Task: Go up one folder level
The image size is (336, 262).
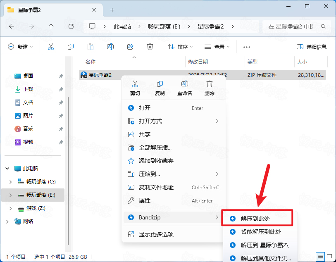Action: [51, 26]
